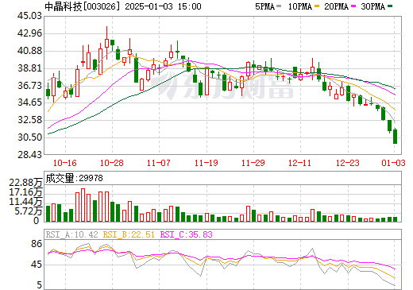Select the 11-29 date label
The image size is (413, 290).
pyautogui.click(x=253, y=163)
